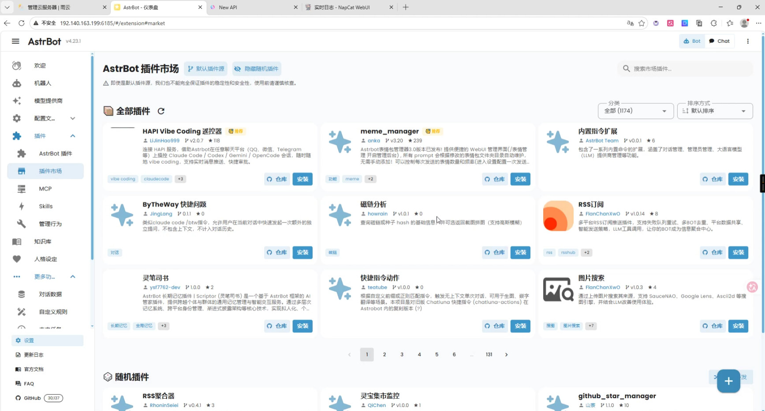Install the meme_manager plugin
Image resolution: width=765 pixels, height=411 pixels.
[x=520, y=179]
